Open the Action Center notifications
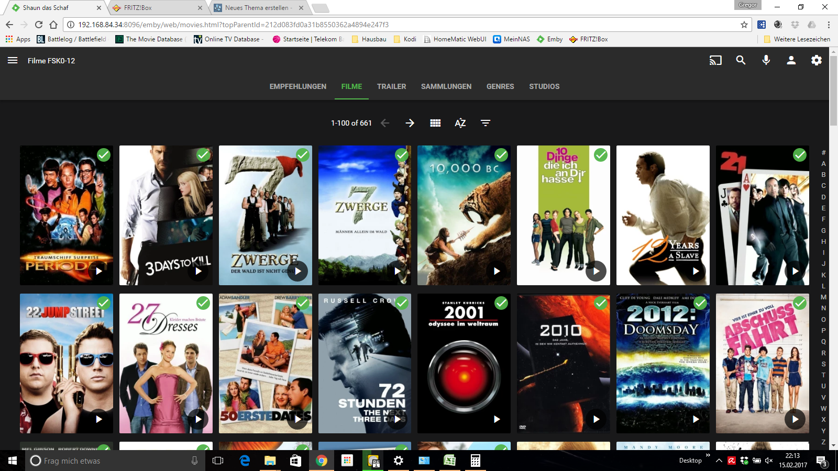This screenshot has width=838, height=471. (821, 461)
